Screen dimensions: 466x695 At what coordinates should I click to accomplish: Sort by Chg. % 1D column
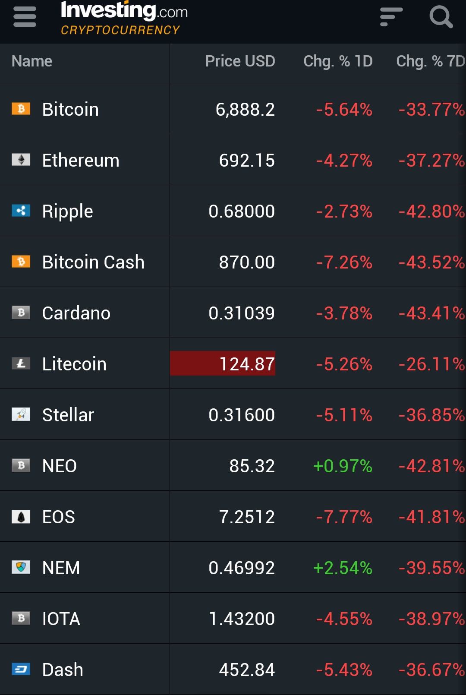pos(338,61)
